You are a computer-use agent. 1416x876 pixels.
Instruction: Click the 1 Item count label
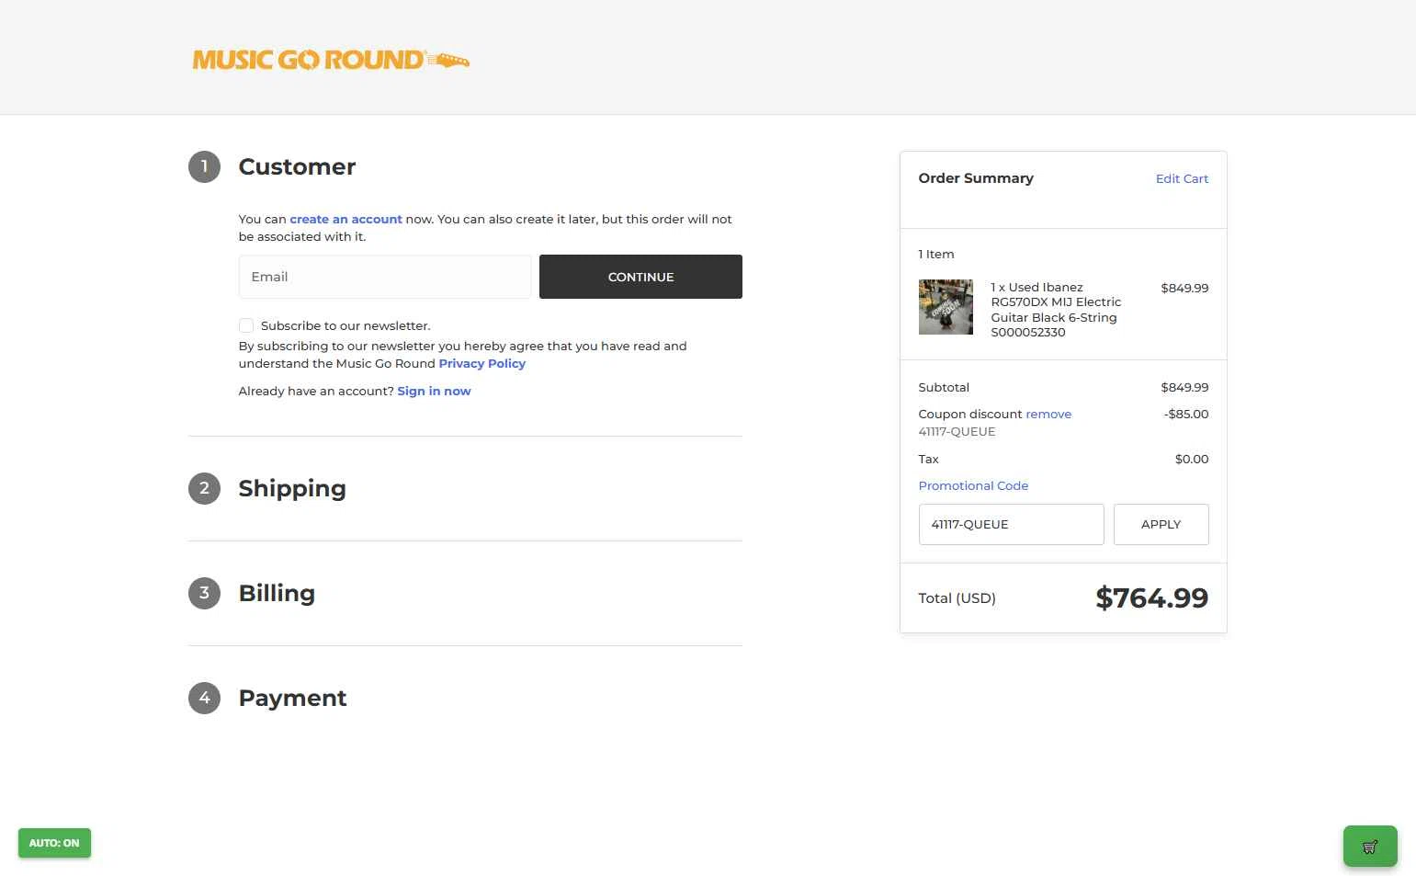point(935,254)
